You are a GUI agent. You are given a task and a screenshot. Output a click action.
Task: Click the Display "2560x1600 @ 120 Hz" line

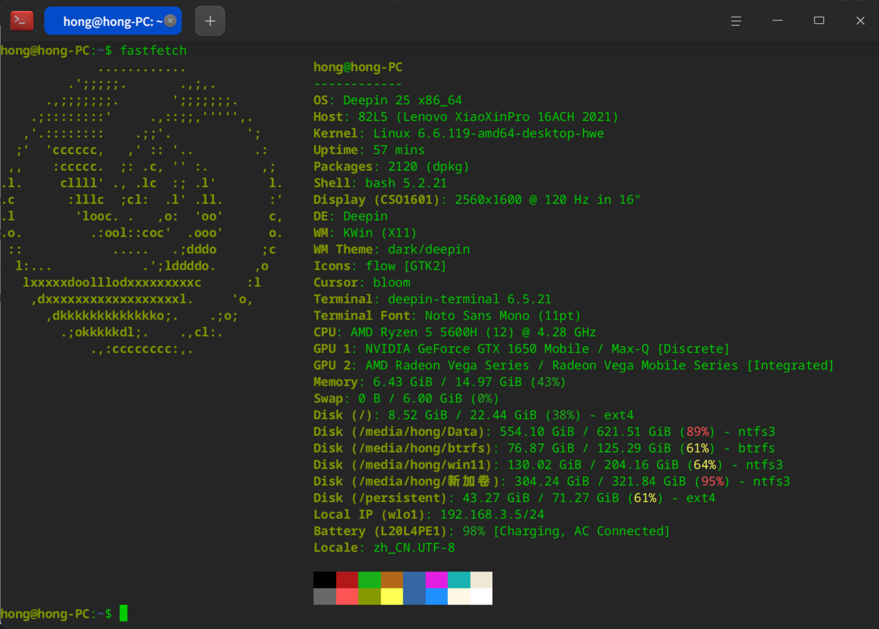click(x=477, y=200)
